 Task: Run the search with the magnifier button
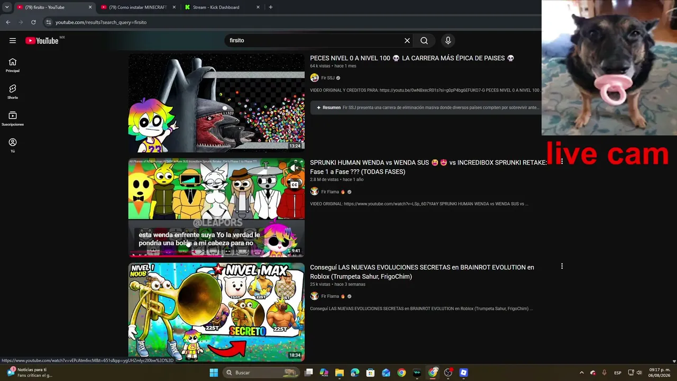tap(424, 41)
